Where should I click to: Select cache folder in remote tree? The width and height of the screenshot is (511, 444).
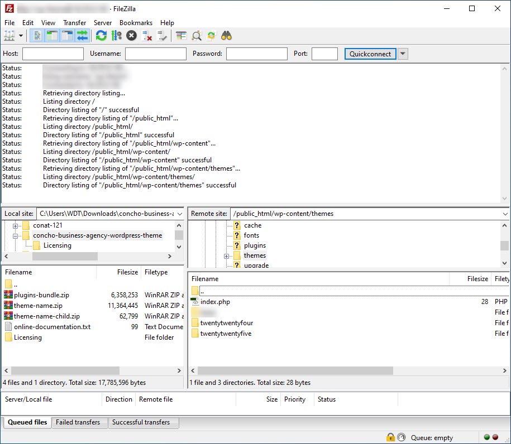pos(252,225)
